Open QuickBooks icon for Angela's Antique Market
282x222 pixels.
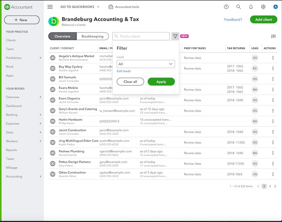[53, 58]
